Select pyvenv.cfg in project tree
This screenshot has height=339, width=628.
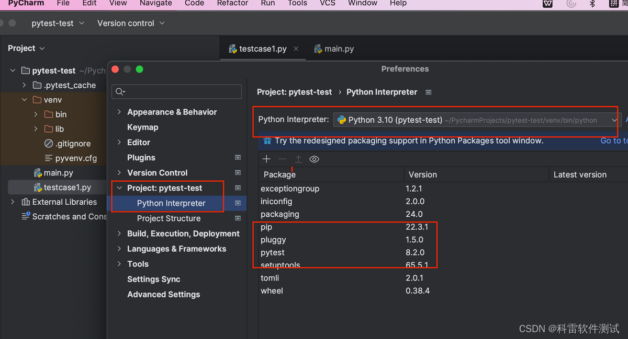(x=71, y=158)
